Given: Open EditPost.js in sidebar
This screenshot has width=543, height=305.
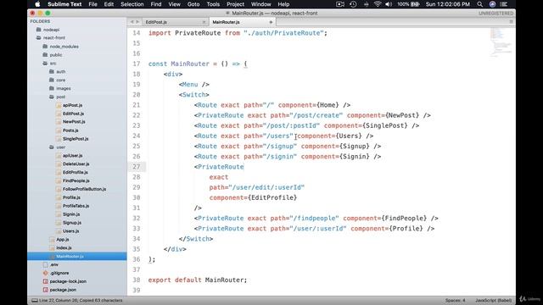Looking at the screenshot, I should 73,114.
